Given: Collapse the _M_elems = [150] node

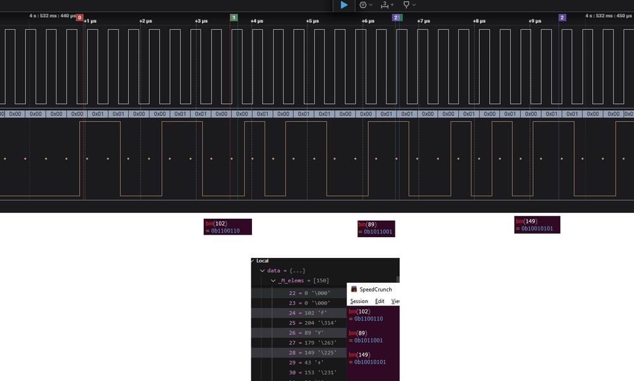Looking at the screenshot, I should pyautogui.click(x=273, y=280).
